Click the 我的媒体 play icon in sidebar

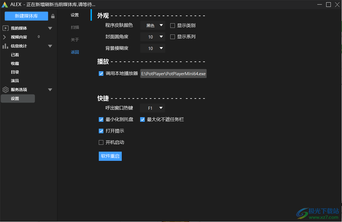(x=5, y=28)
